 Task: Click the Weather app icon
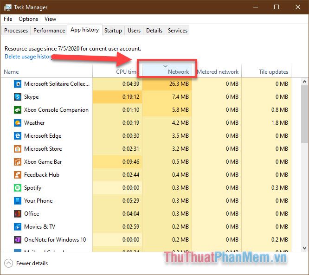click(x=18, y=123)
